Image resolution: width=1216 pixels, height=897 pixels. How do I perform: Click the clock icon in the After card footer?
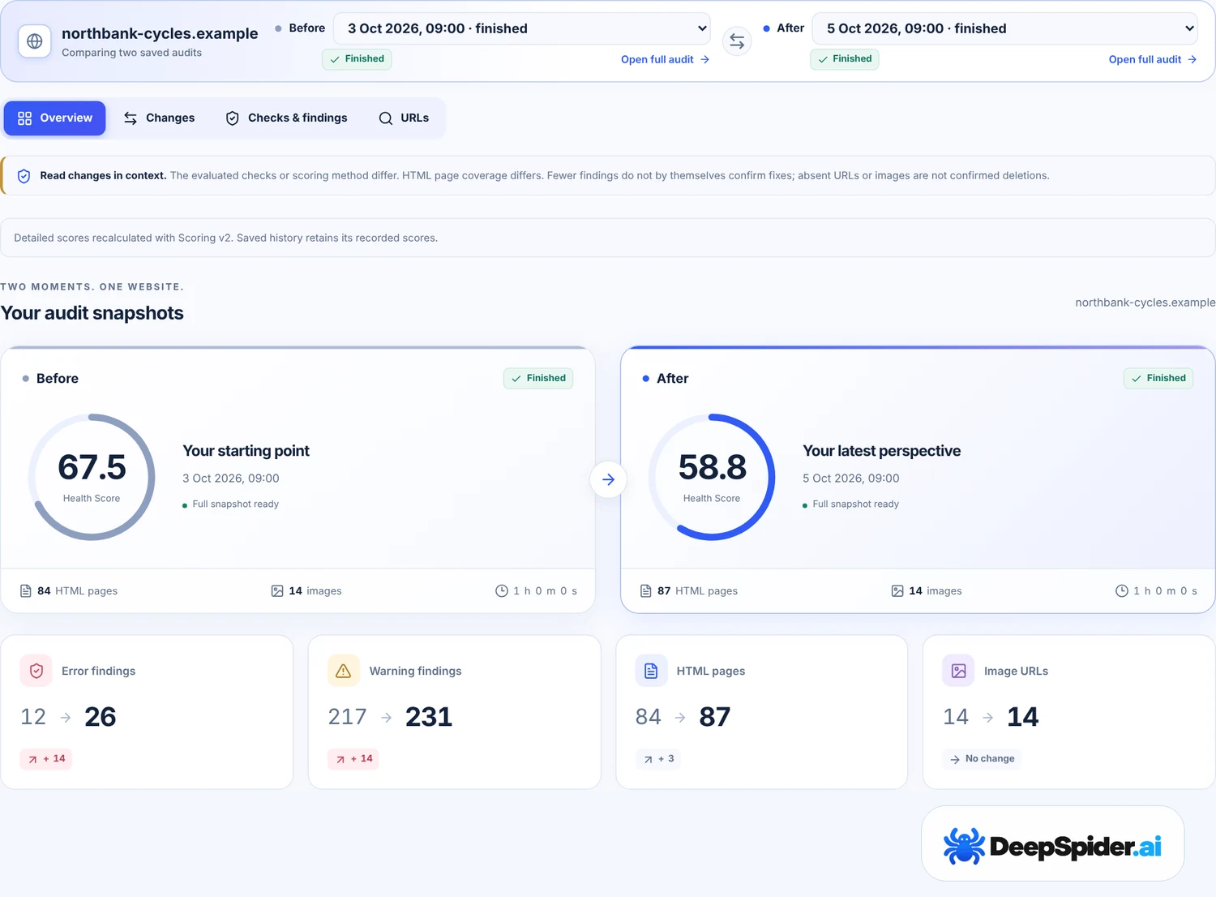pos(1122,591)
